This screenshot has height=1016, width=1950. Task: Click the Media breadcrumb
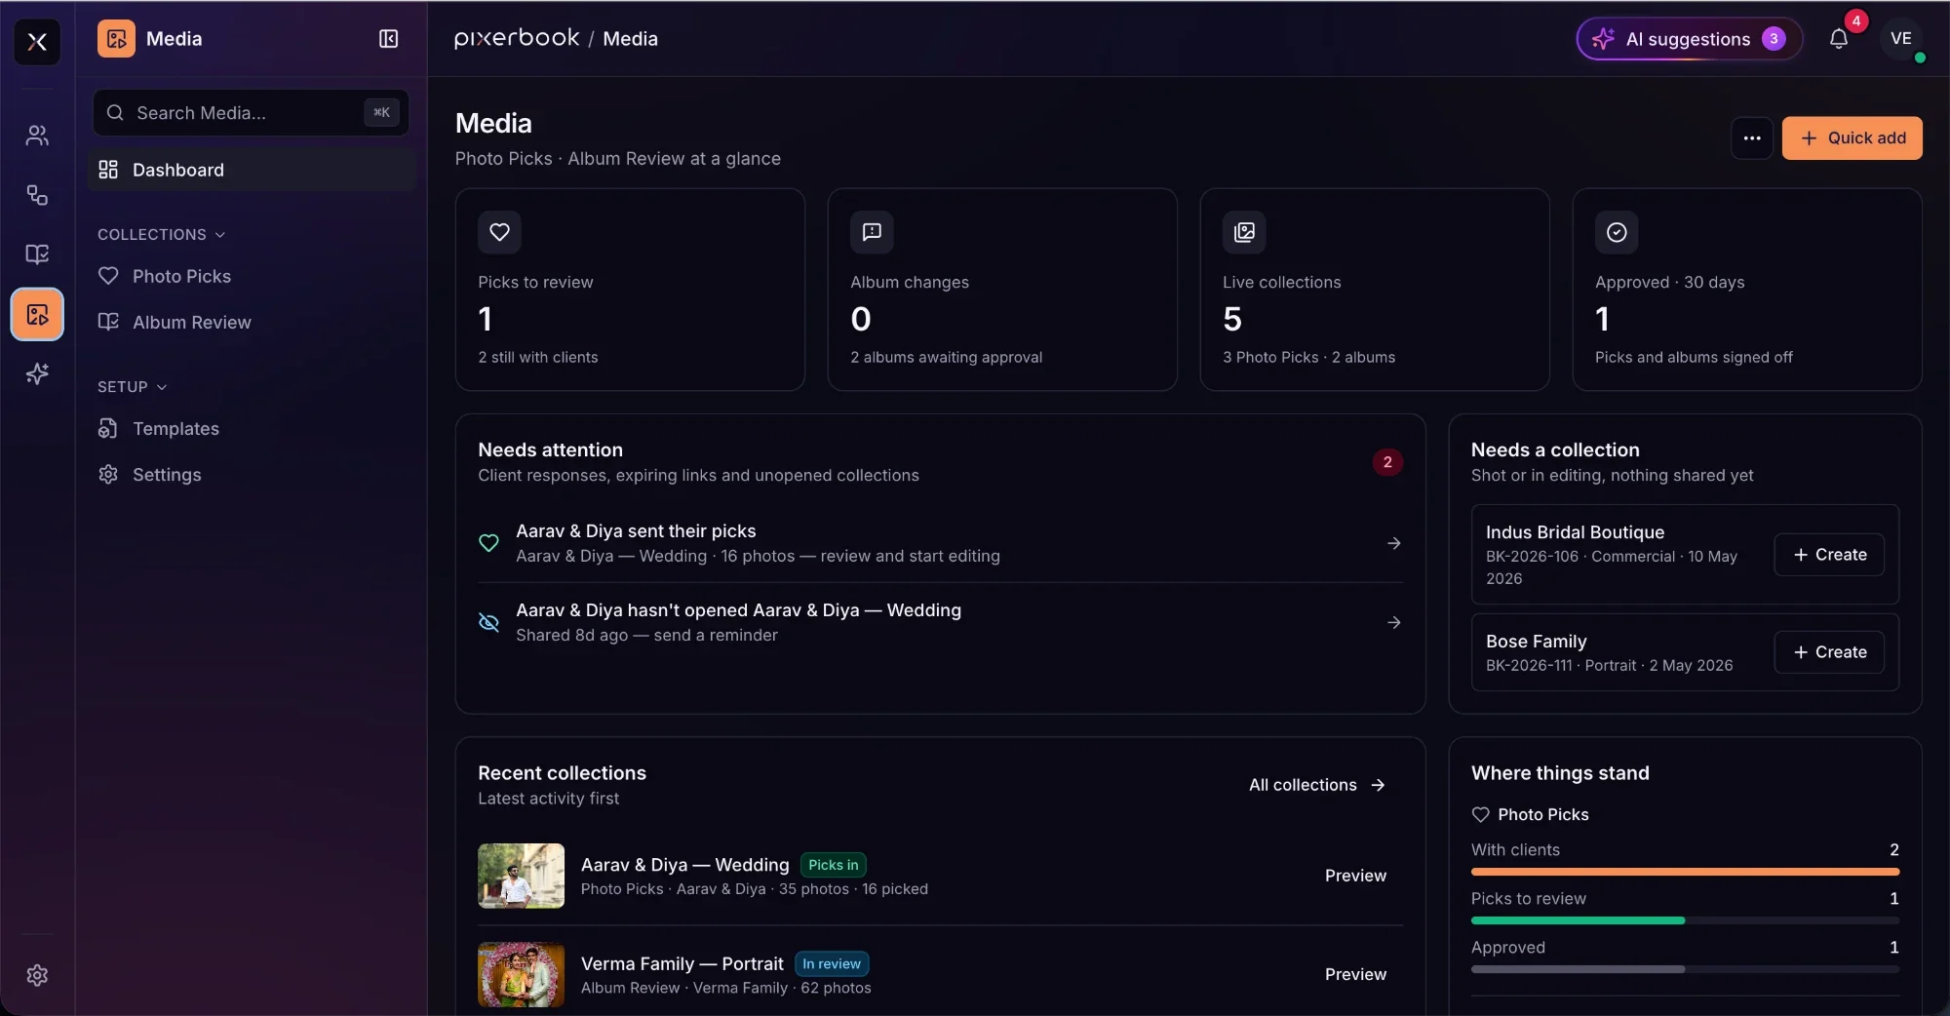[630, 39]
